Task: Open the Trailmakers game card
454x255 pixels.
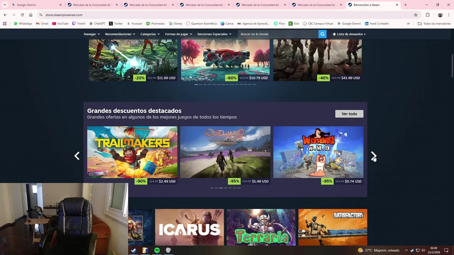Action: tap(132, 155)
